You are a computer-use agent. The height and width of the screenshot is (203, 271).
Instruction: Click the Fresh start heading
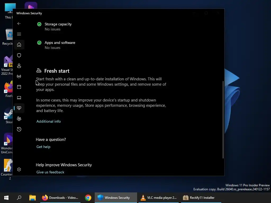click(x=57, y=71)
